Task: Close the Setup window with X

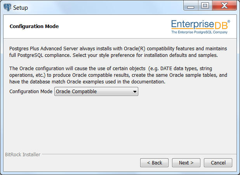Action: 224,6
